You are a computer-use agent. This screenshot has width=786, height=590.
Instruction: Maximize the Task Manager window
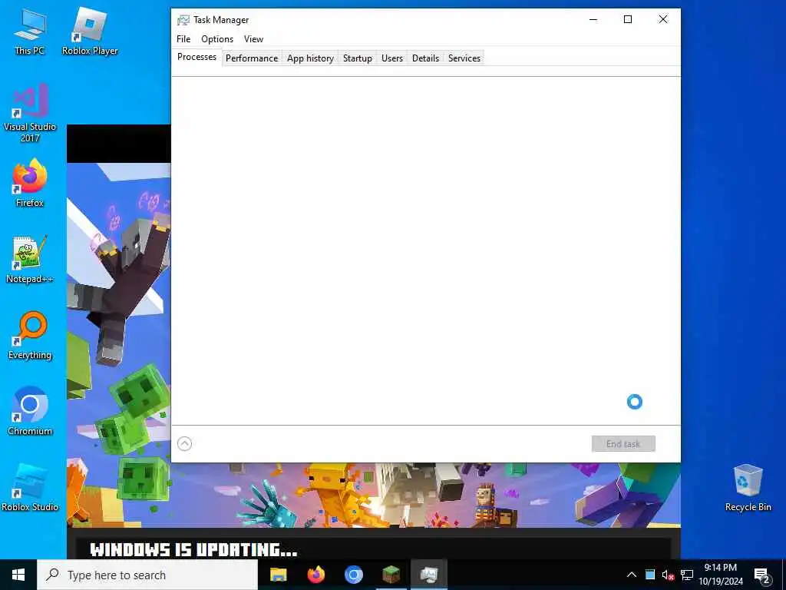(x=628, y=19)
